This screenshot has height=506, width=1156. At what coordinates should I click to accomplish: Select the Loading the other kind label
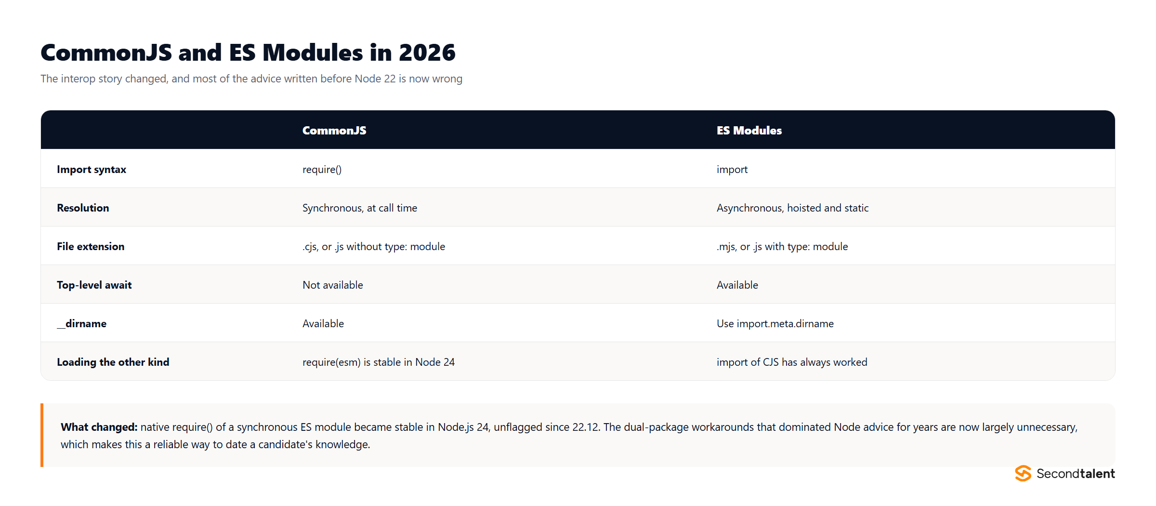[113, 362]
